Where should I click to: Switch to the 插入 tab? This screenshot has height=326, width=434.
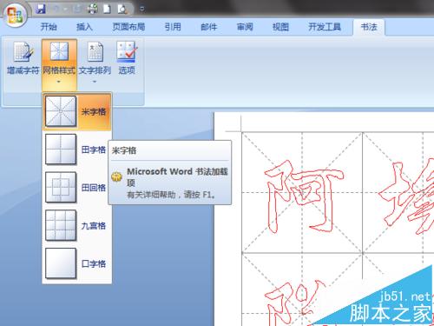[84, 27]
